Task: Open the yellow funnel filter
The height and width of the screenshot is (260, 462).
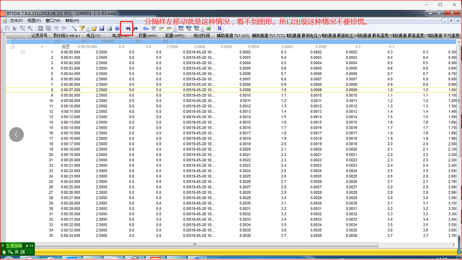Action: [x=82, y=28]
